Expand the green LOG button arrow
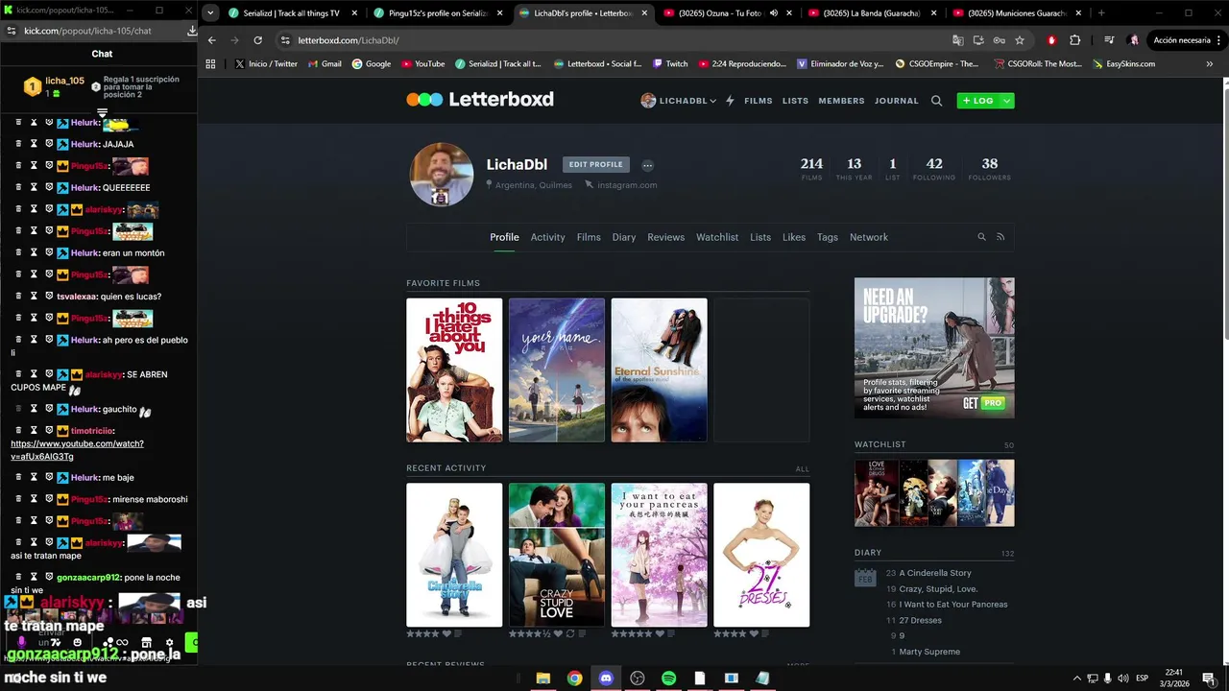 (1006, 101)
